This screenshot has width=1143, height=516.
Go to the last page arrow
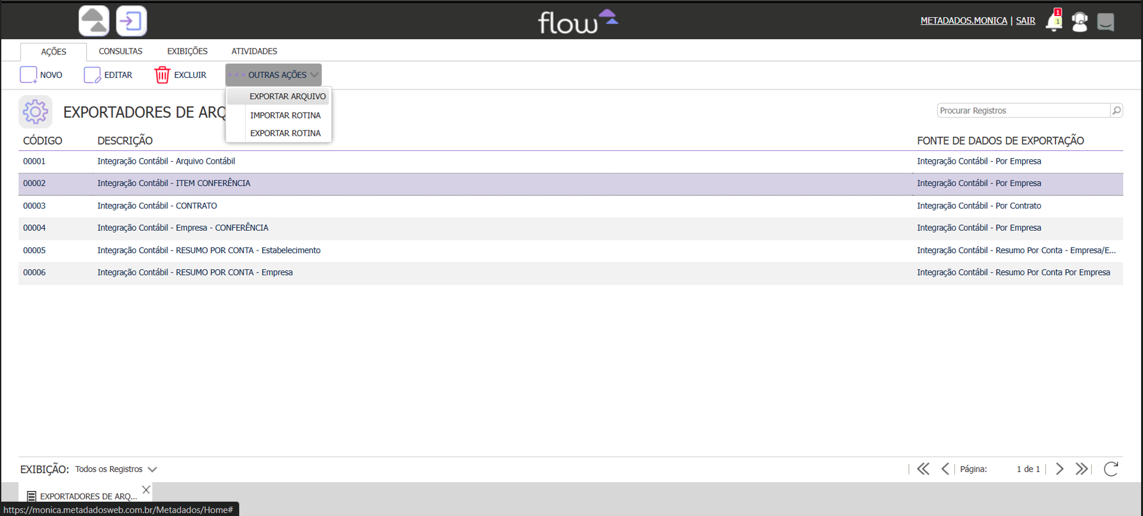pos(1082,469)
